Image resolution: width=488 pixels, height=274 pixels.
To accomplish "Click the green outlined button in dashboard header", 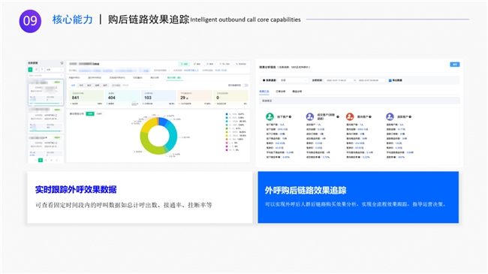I will pyautogui.click(x=184, y=64).
